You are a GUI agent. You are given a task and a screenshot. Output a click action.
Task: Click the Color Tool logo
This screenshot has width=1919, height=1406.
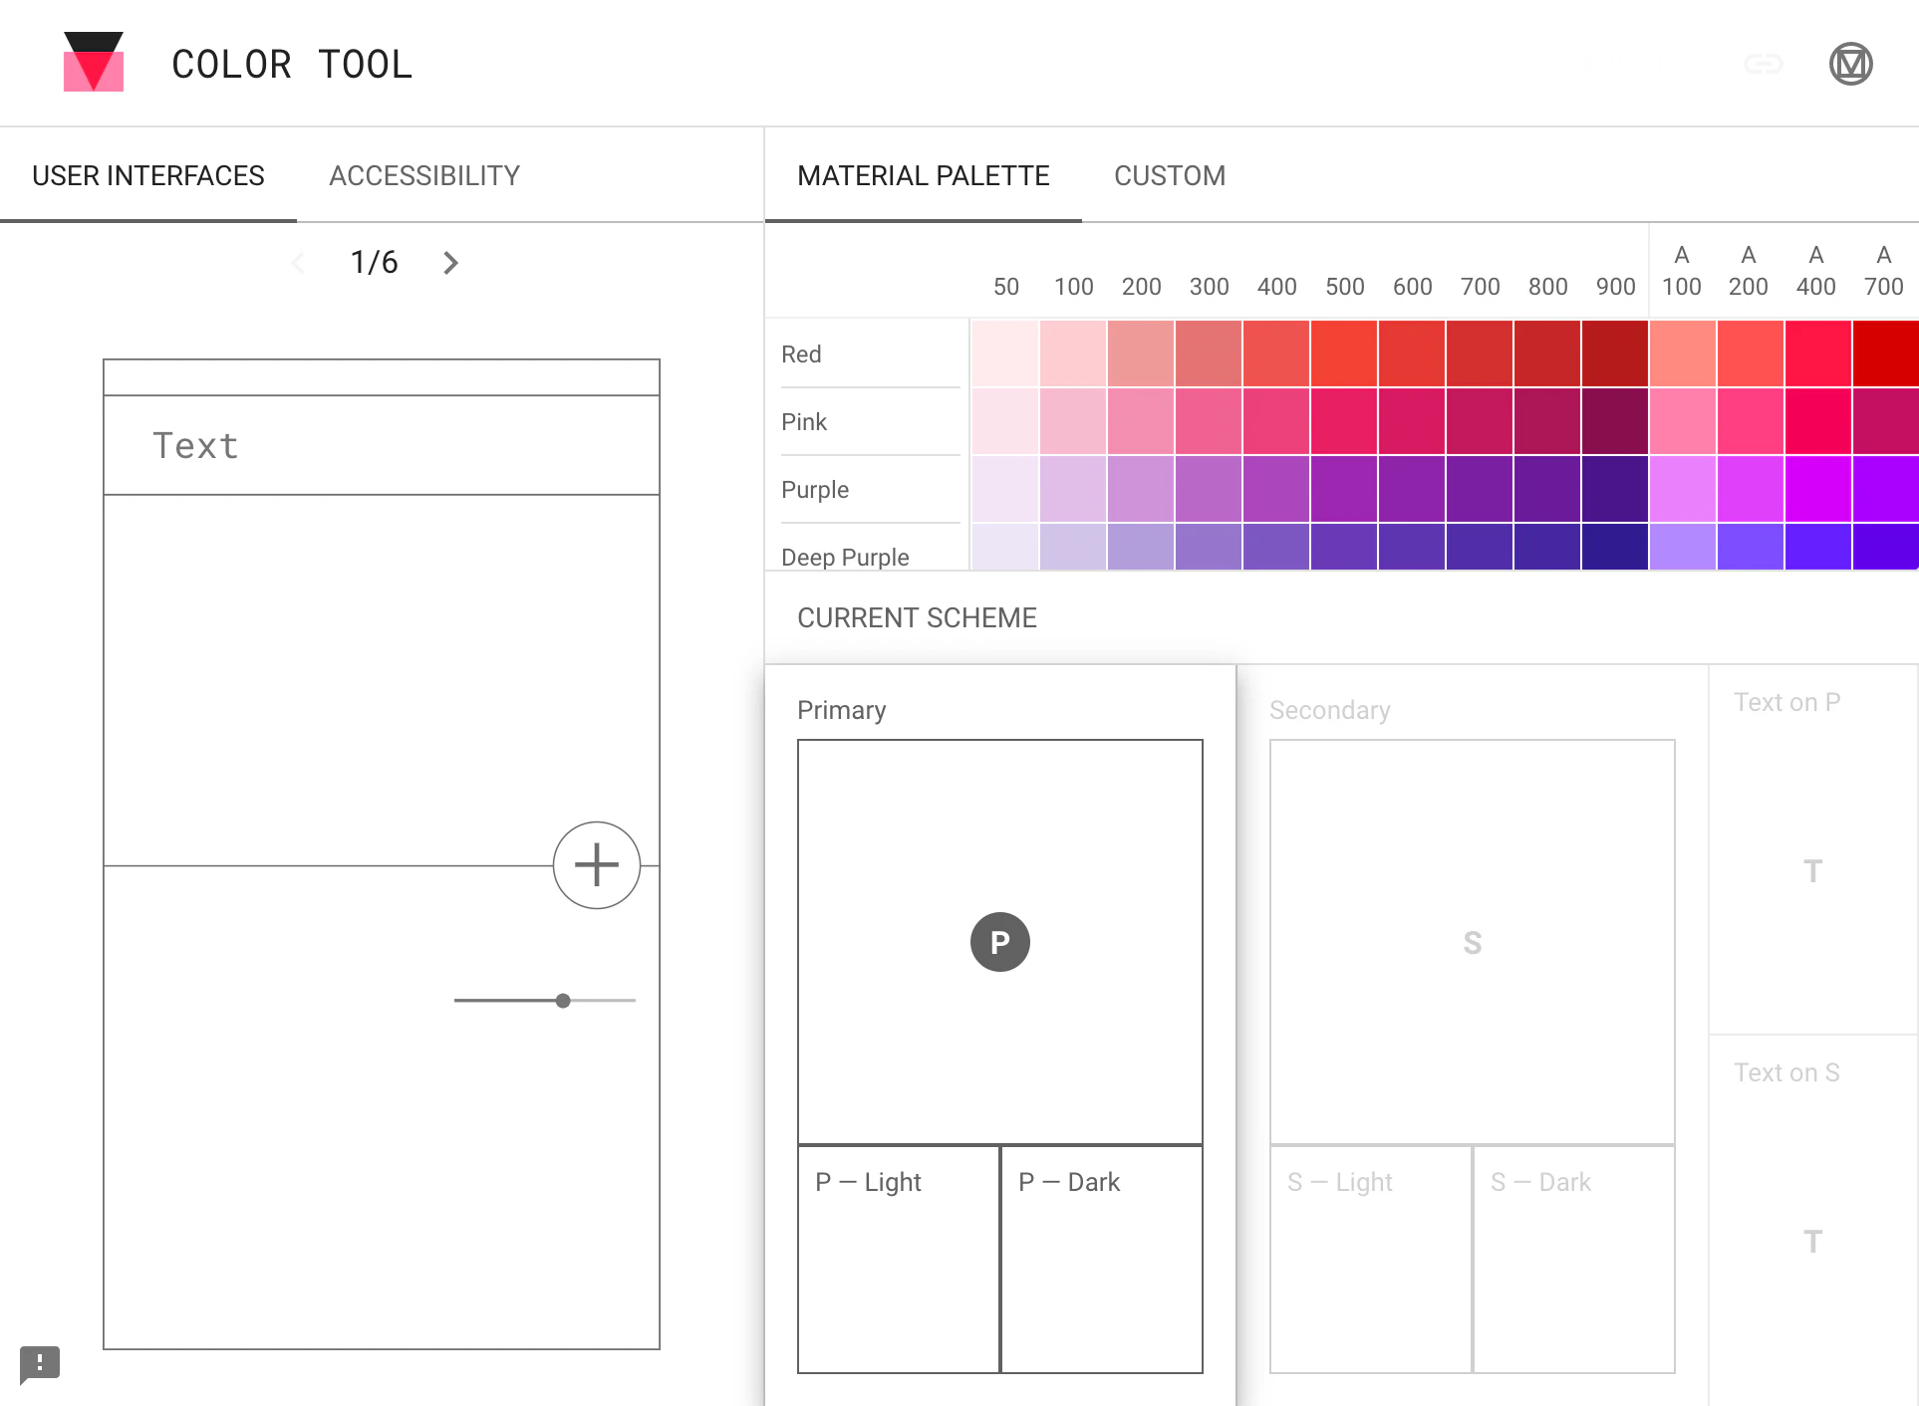95,63
